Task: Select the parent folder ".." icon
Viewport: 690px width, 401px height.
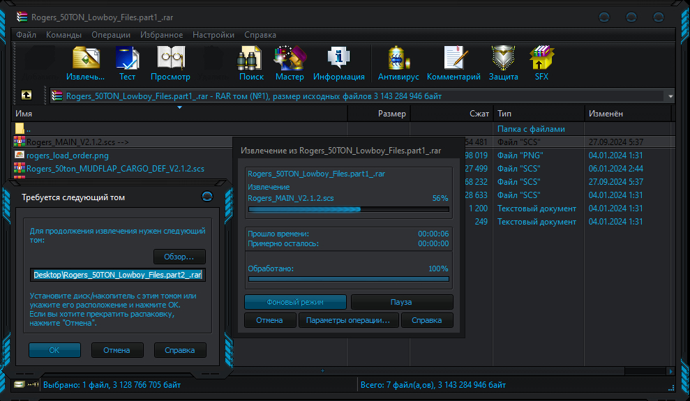Action: click(20, 129)
